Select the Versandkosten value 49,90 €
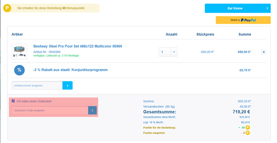The image size is (277, 143). (x=245, y=107)
